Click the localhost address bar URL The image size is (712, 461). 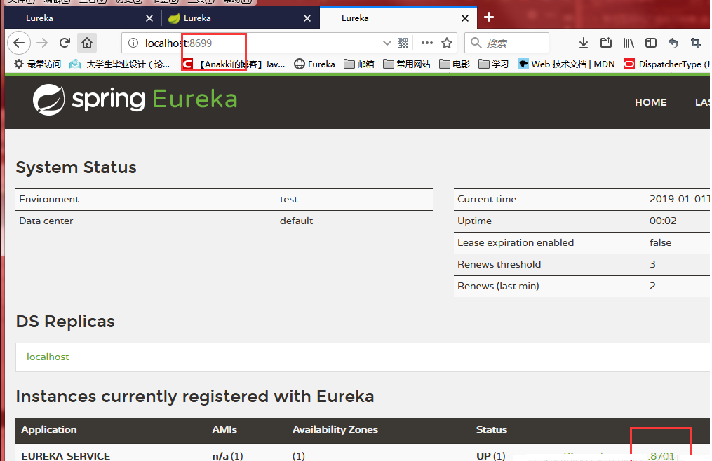coord(178,43)
